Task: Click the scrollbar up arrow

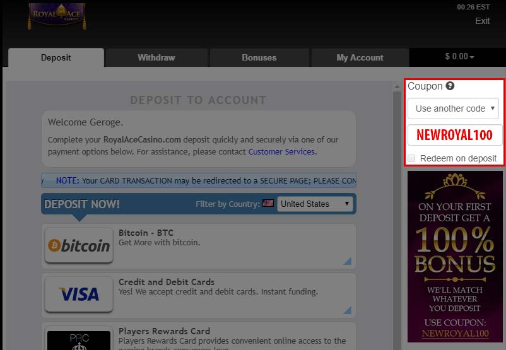Action: coord(397,86)
